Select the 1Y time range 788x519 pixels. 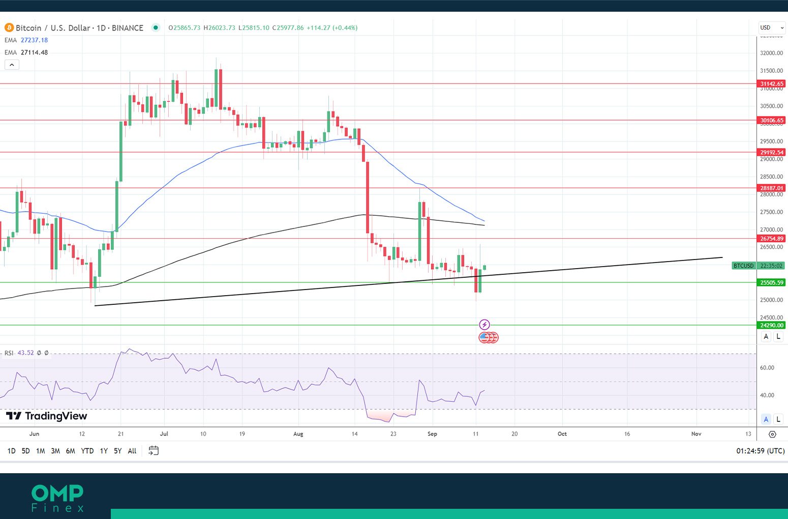click(104, 451)
